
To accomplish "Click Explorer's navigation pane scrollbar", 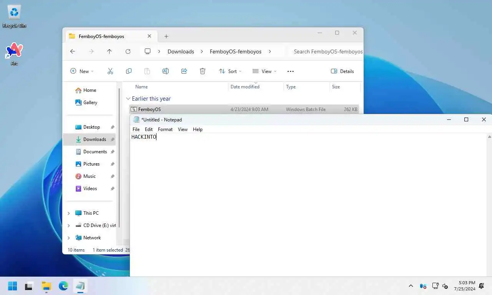I will point(119,157).
